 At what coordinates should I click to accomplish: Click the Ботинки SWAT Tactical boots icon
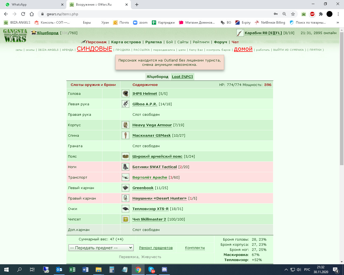point(126,167)
